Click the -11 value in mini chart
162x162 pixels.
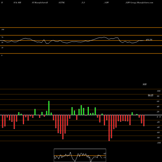(104, 157)
